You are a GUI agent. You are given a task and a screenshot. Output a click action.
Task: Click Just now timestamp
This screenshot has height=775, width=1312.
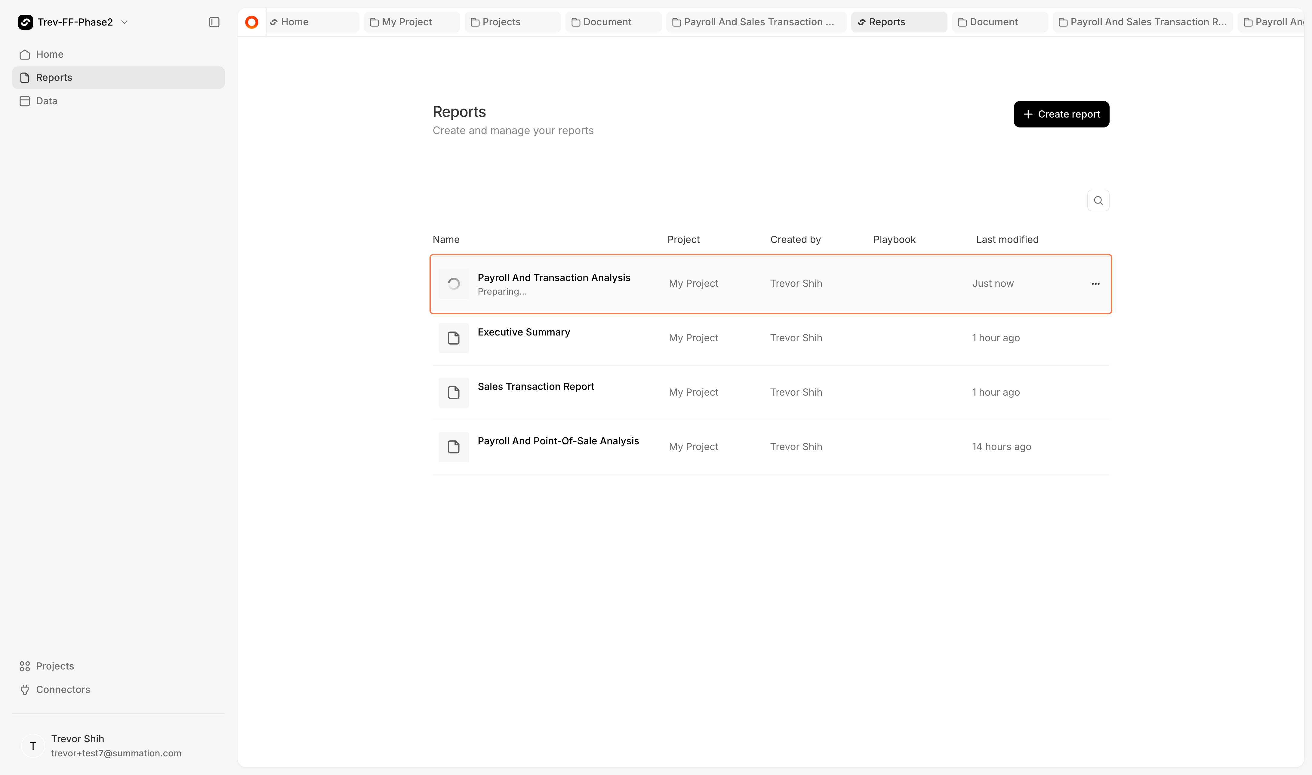pos(993,283)
